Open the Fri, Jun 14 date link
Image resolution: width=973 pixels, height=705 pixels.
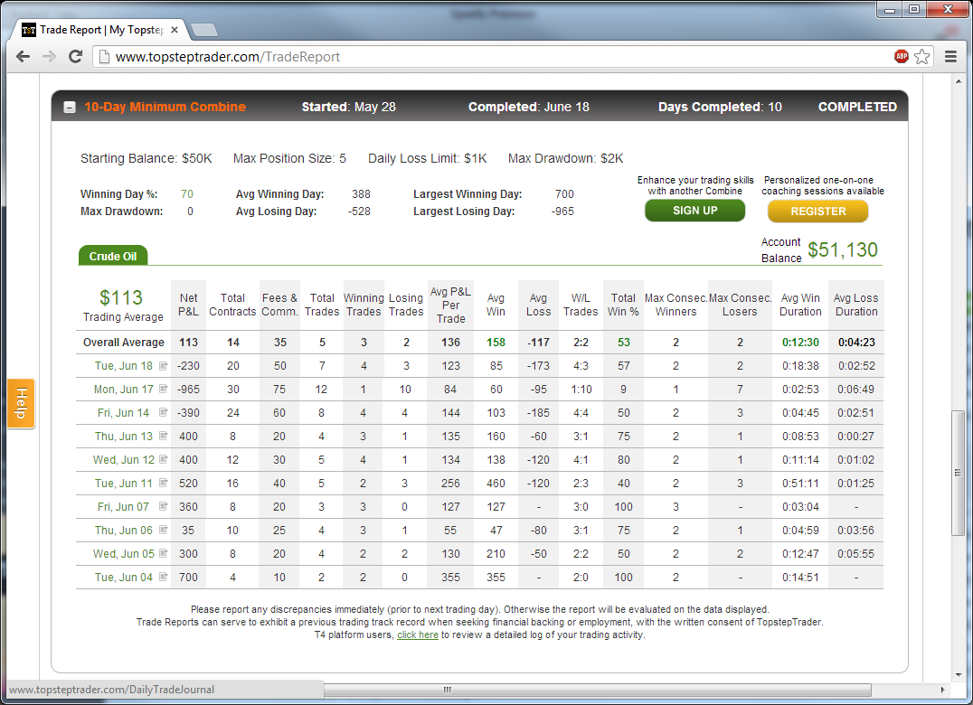[x=124, y=413]
